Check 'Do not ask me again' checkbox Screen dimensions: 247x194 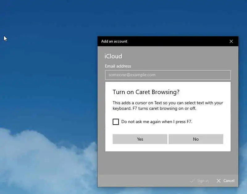pyautogui.click(x=115, y=122)
